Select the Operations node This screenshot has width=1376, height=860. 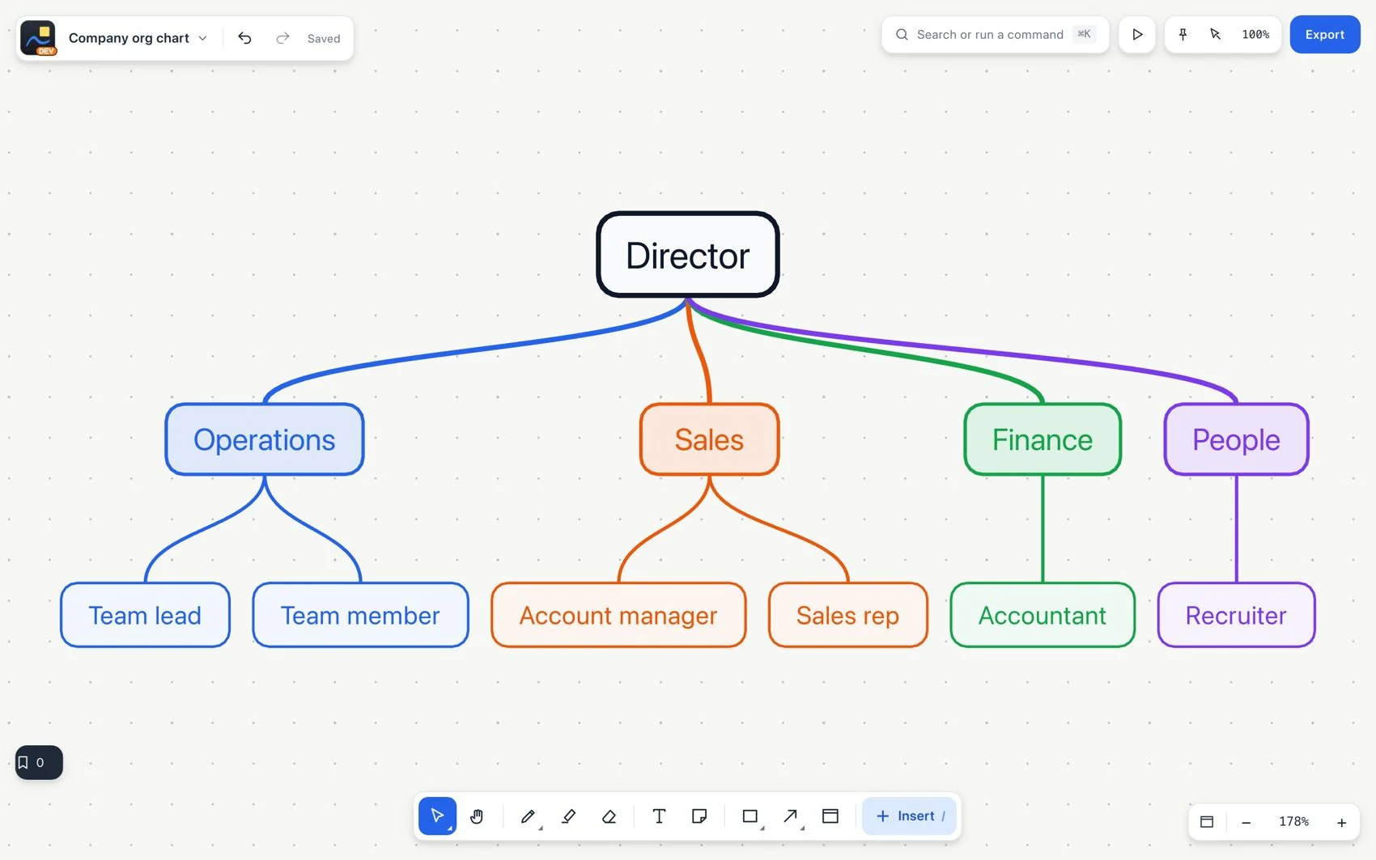[265, 439]
